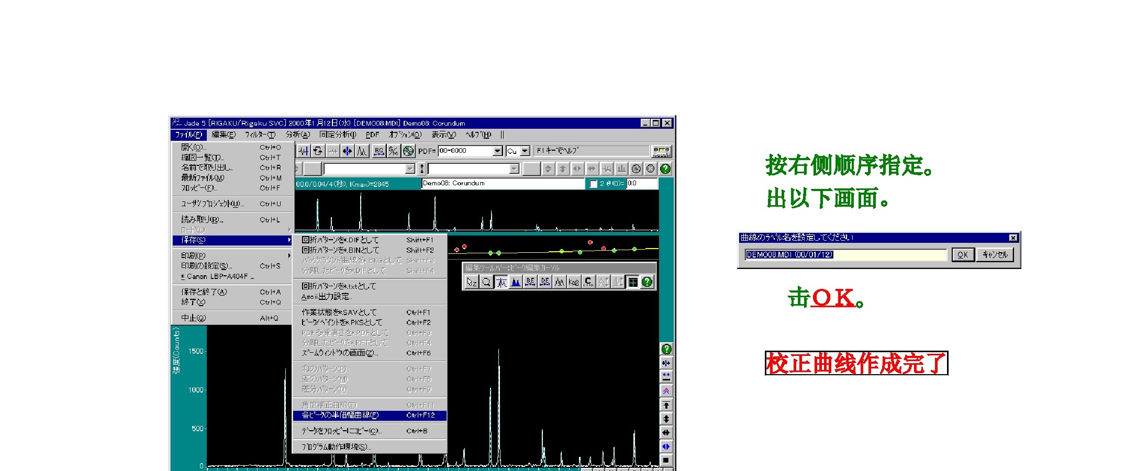1125x471 pixels.
Task: Select ピーク/ペイントを*.PKSとして save entry
Action: 370,323
